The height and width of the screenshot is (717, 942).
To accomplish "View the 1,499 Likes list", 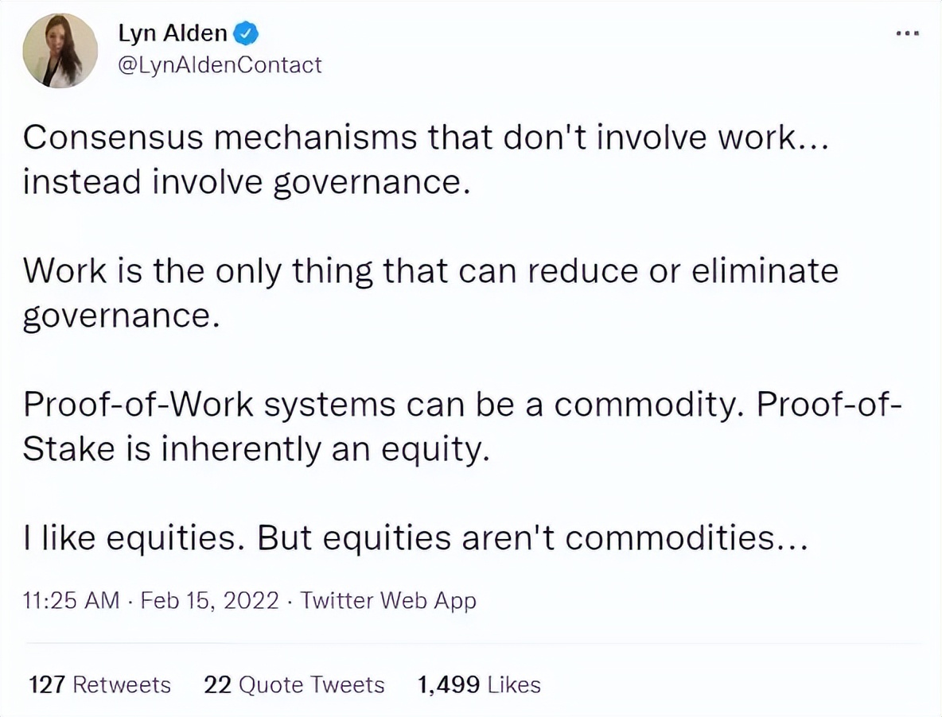I will (x=480, y=684).
